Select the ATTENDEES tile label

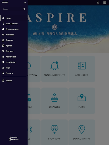point(81,75)
